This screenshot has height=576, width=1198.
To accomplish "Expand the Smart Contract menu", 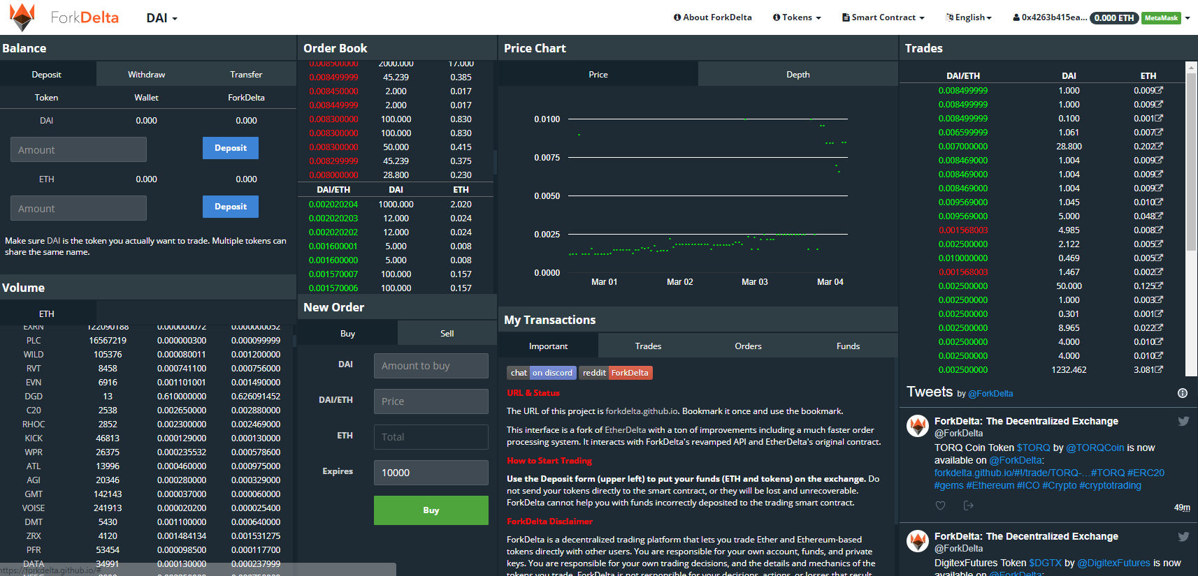I will 883,17.
